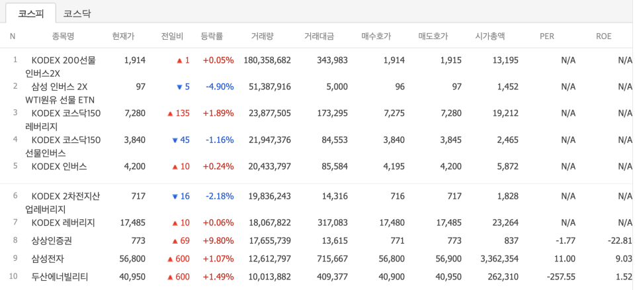The image size is (639, 290).
Task: Open 상상인증권 stock link
Action: point(52,240)
